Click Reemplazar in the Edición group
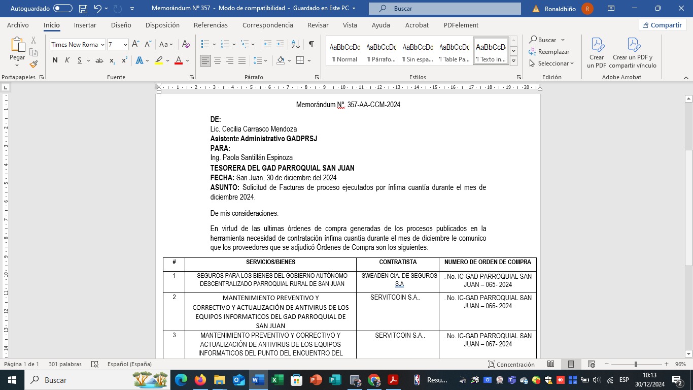Image resolution: width=693 pixels, height=390 pixels. [549, 51]
